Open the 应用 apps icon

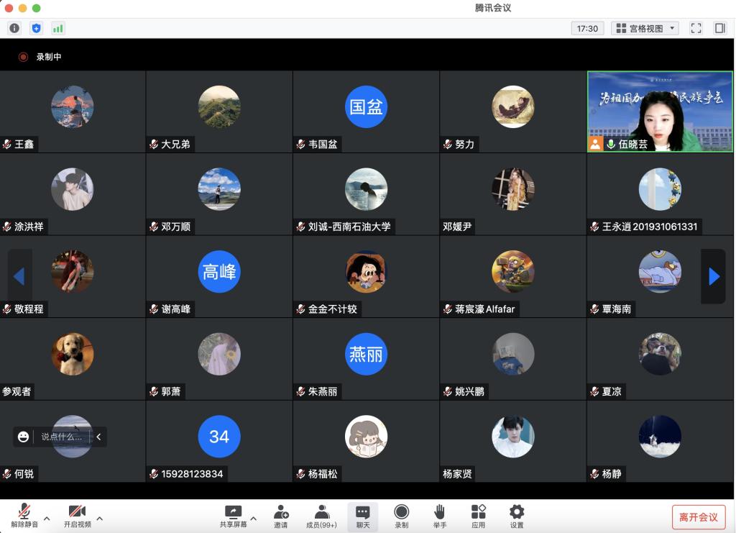click(x=478, y=516)
